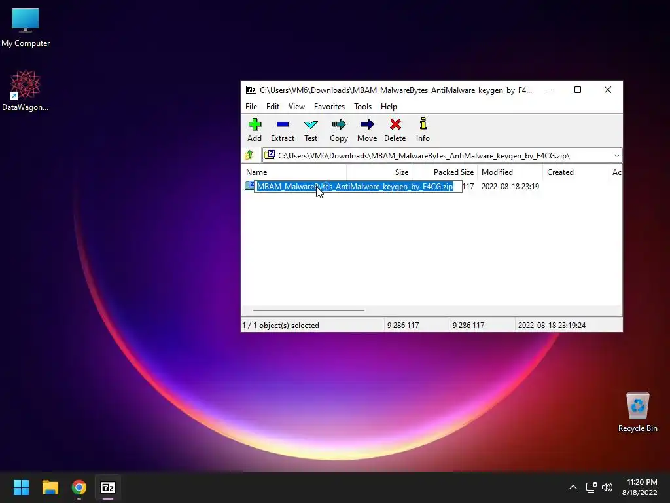
Task: Open File Explorer from taskbar
Action: click(50, 487)
